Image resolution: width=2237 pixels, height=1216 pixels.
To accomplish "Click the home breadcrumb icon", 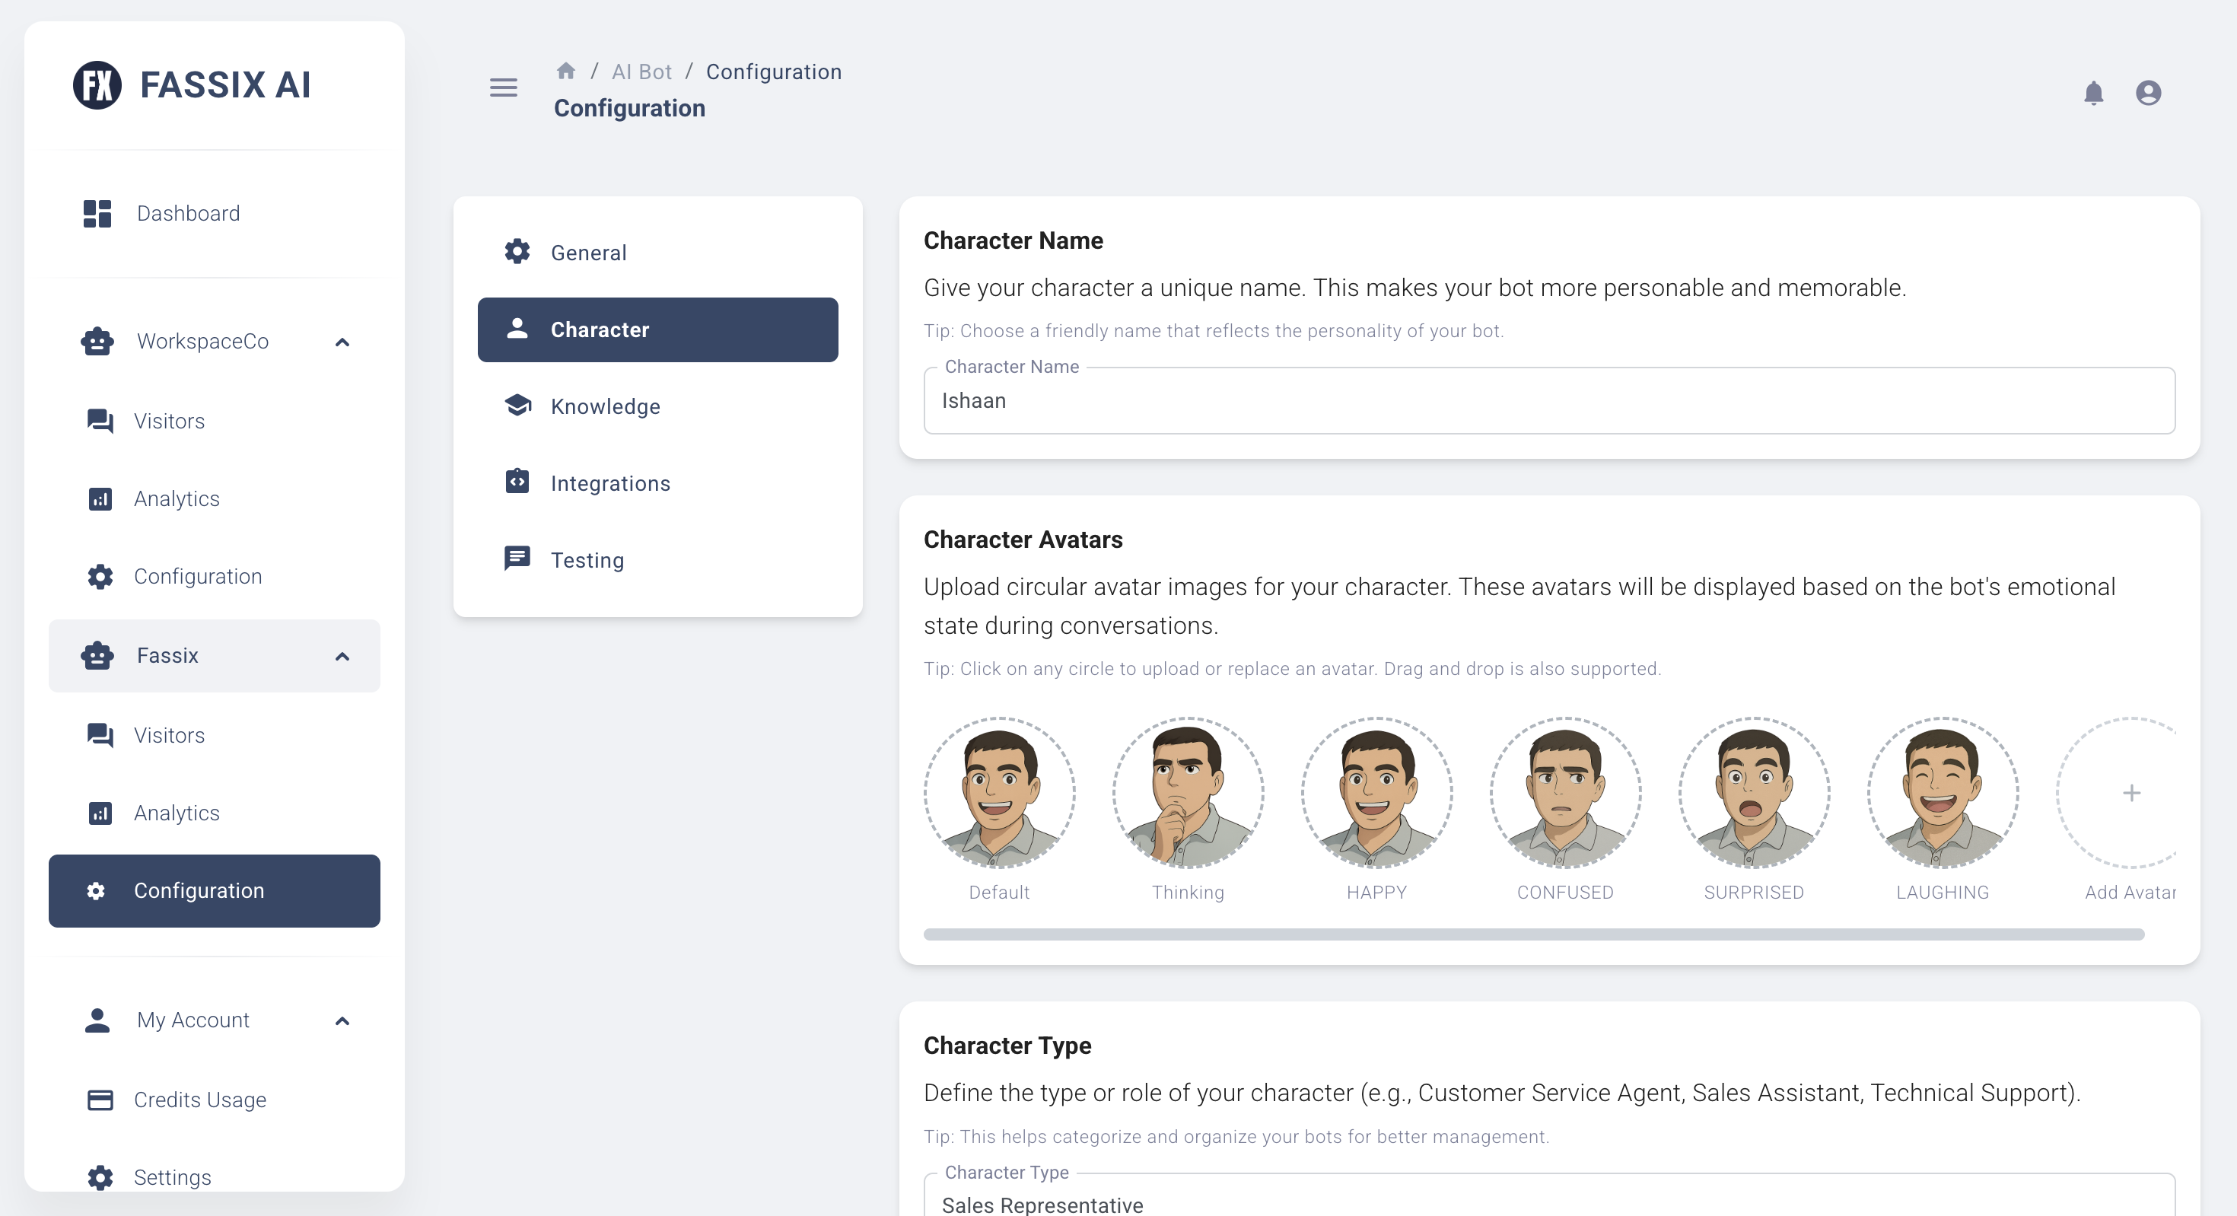I will 567,70.
